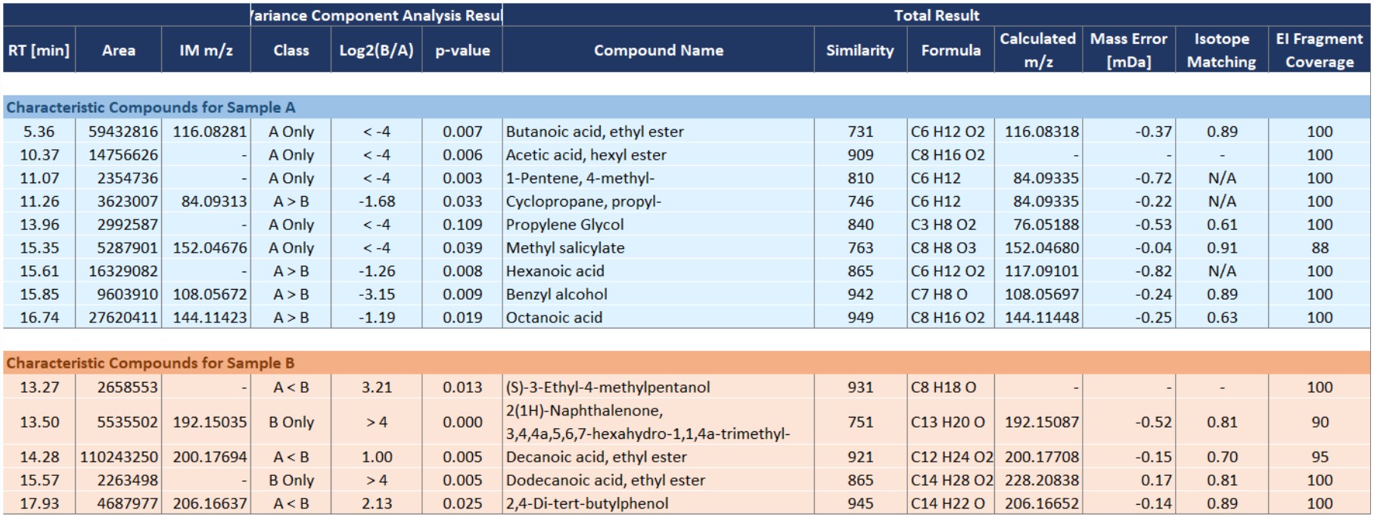Click the Log2(B/A) value -1.68
1374x516 pixels.
click(x=377, y=201)
